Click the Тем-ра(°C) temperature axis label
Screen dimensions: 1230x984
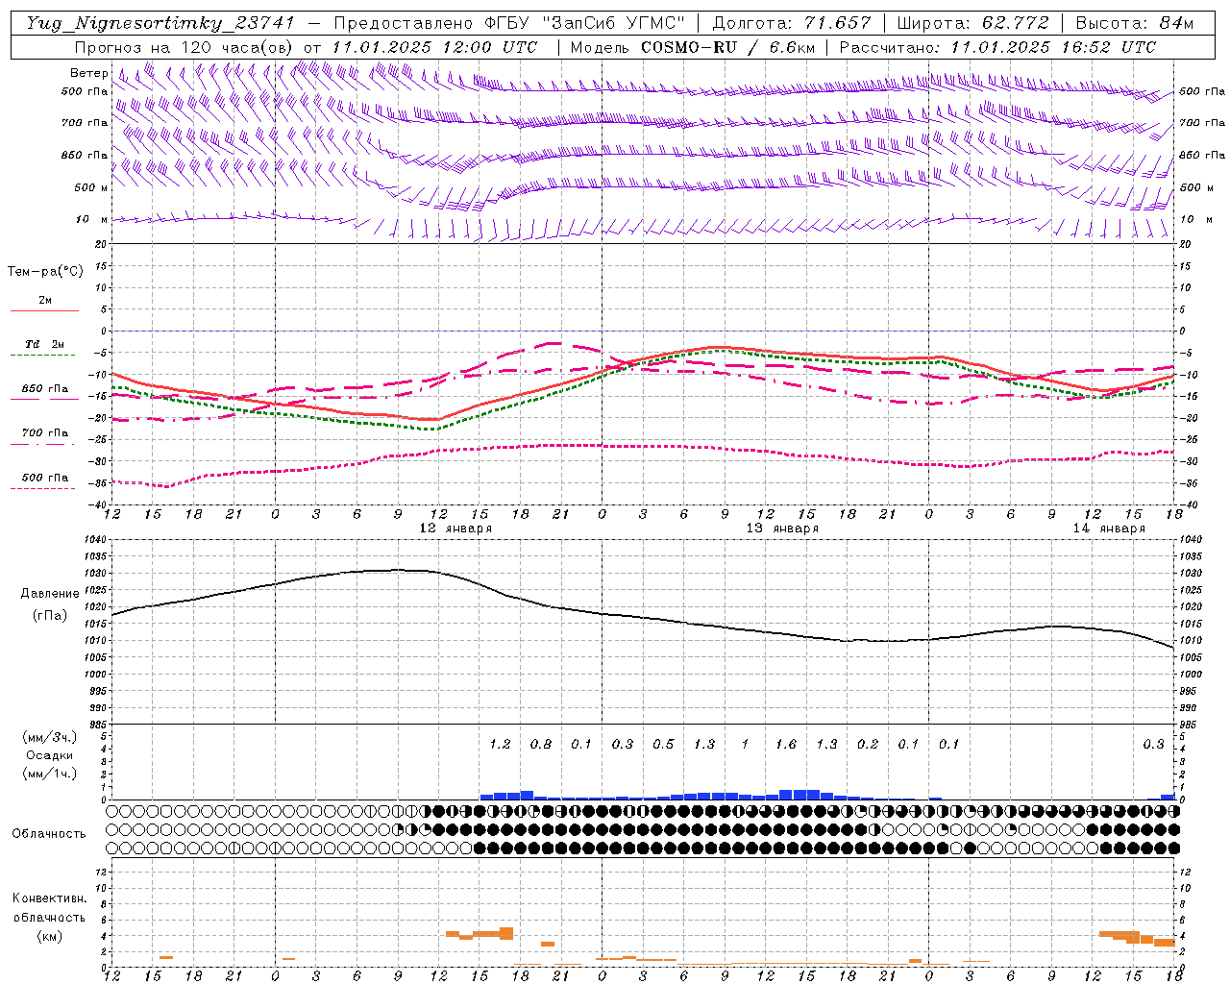45,272
